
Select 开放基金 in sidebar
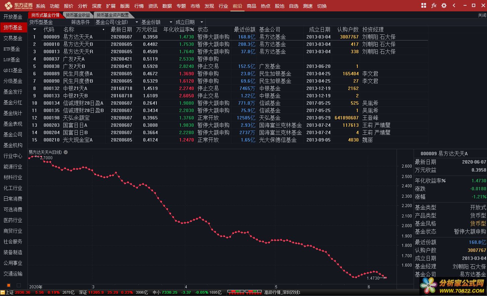tap(13, 17)
